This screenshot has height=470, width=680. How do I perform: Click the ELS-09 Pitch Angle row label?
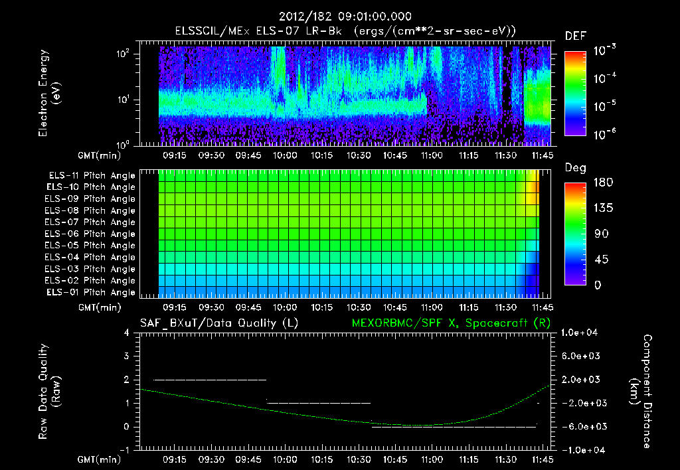(90, 199)
